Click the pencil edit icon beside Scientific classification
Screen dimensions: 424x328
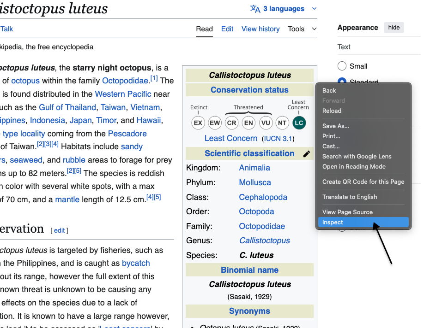(307, 154)
